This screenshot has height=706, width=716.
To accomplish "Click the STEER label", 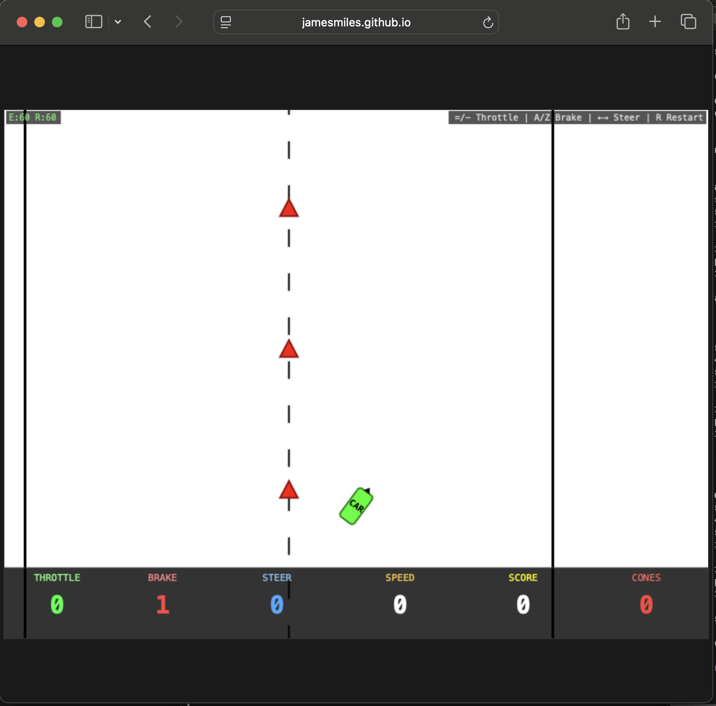I will tap(277, 577).
